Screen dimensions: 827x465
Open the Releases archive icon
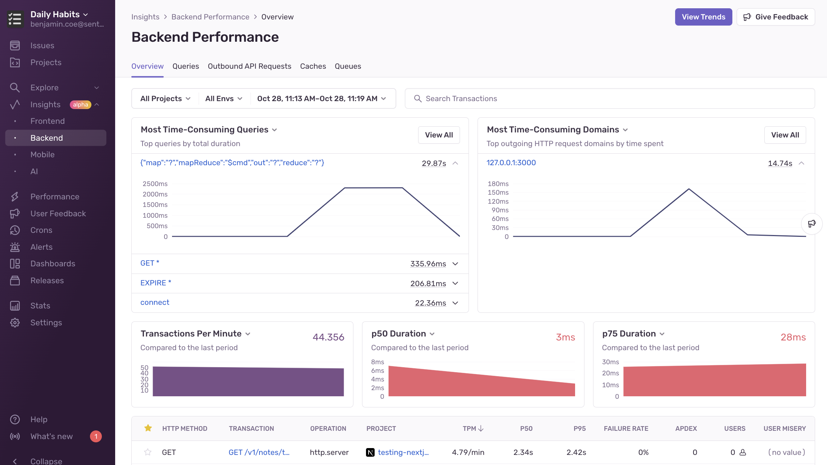click(15, 280)
